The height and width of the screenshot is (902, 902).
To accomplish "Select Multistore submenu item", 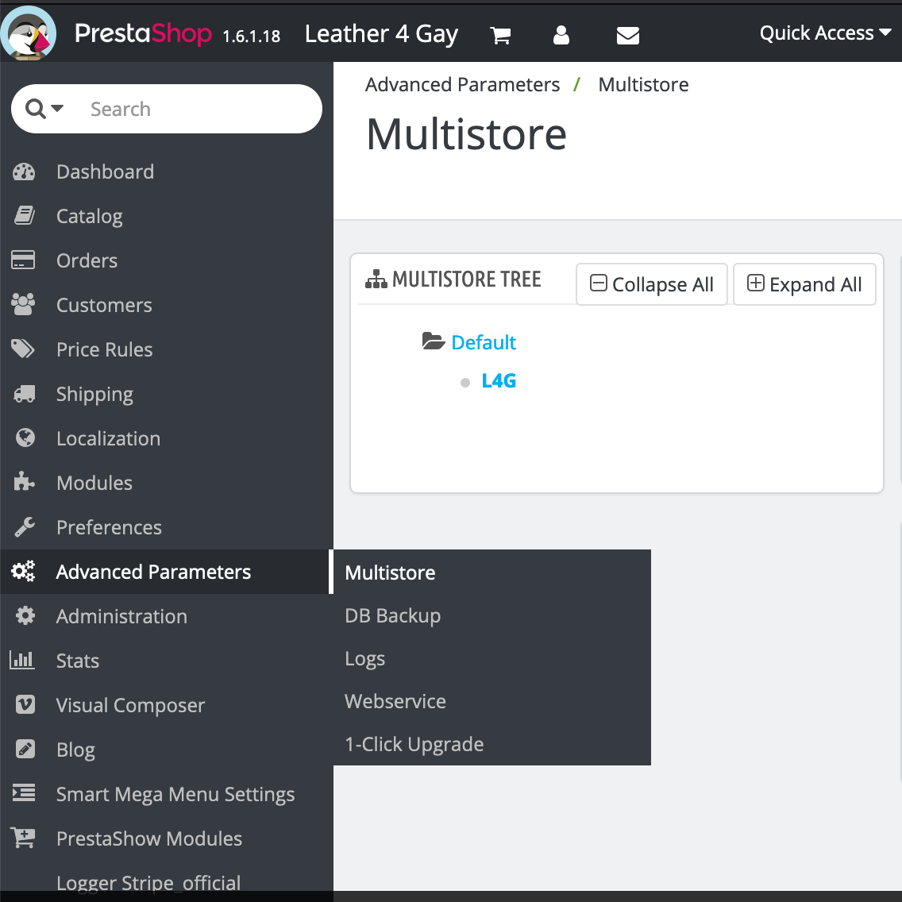I will [x=390, y=572].
